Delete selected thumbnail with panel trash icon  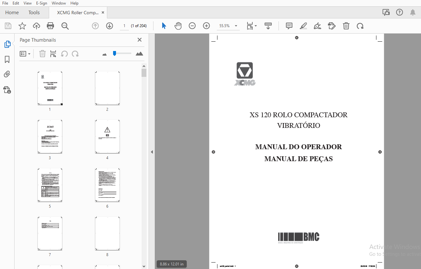tap(42, 54)
